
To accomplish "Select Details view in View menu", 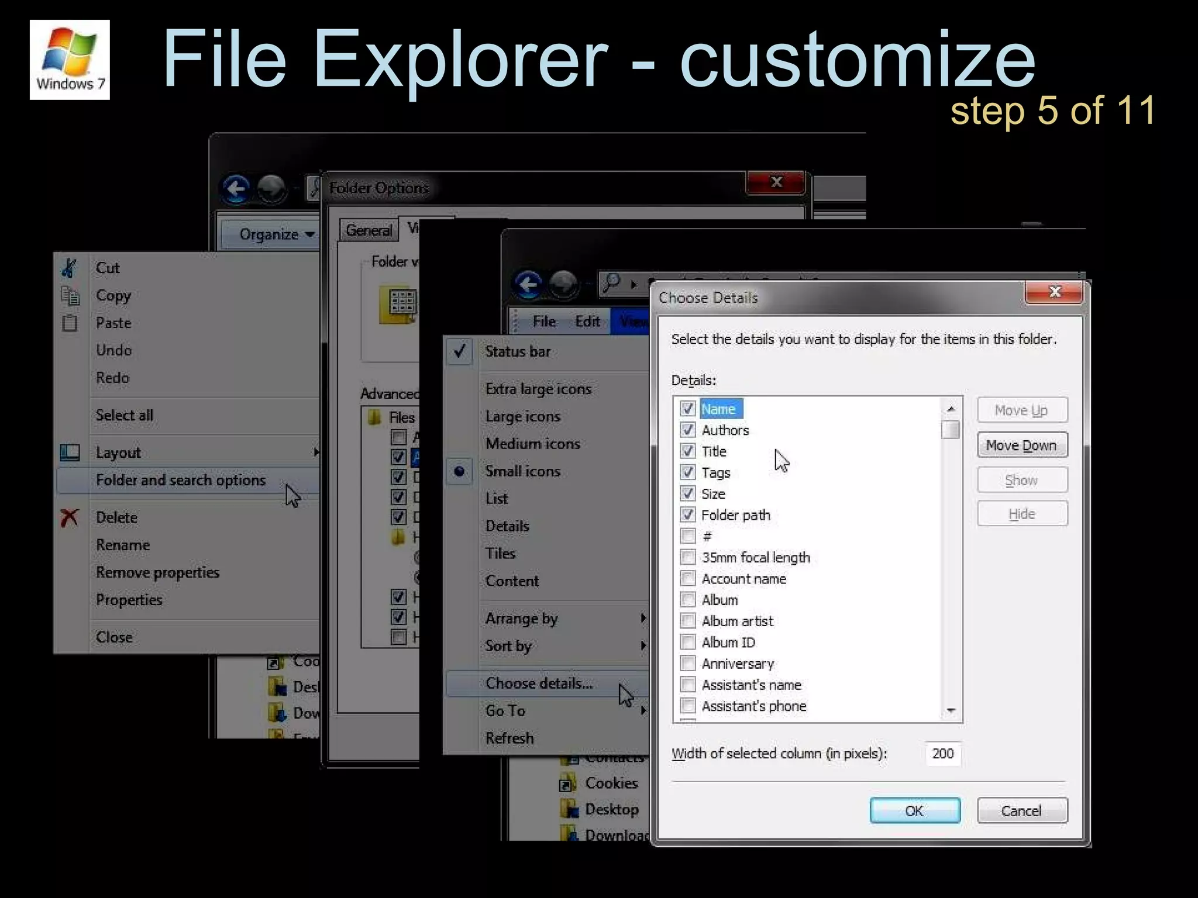I will (x=507, y=526).
